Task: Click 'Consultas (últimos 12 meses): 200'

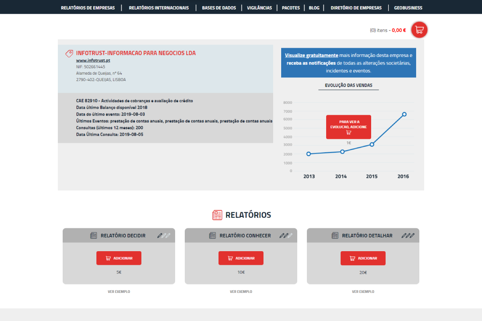Action: (109, 128)
